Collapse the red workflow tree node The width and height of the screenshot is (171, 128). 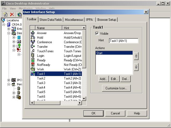[14, 50]
